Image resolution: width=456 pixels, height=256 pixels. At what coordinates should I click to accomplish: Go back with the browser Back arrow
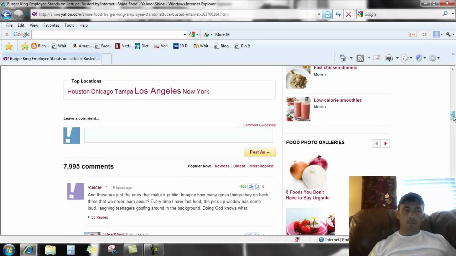click(6, 15)
